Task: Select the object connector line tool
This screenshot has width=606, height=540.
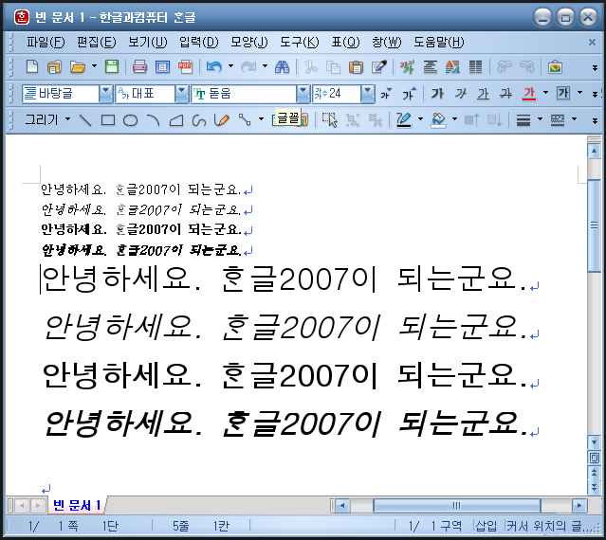Action: pos(245,120)
